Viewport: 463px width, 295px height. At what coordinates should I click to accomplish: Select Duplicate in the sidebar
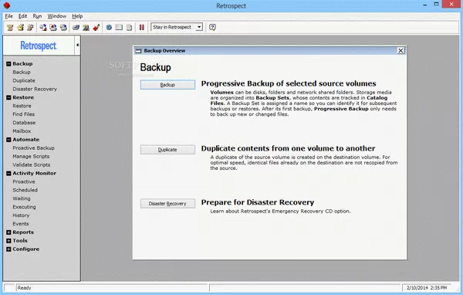24,80
